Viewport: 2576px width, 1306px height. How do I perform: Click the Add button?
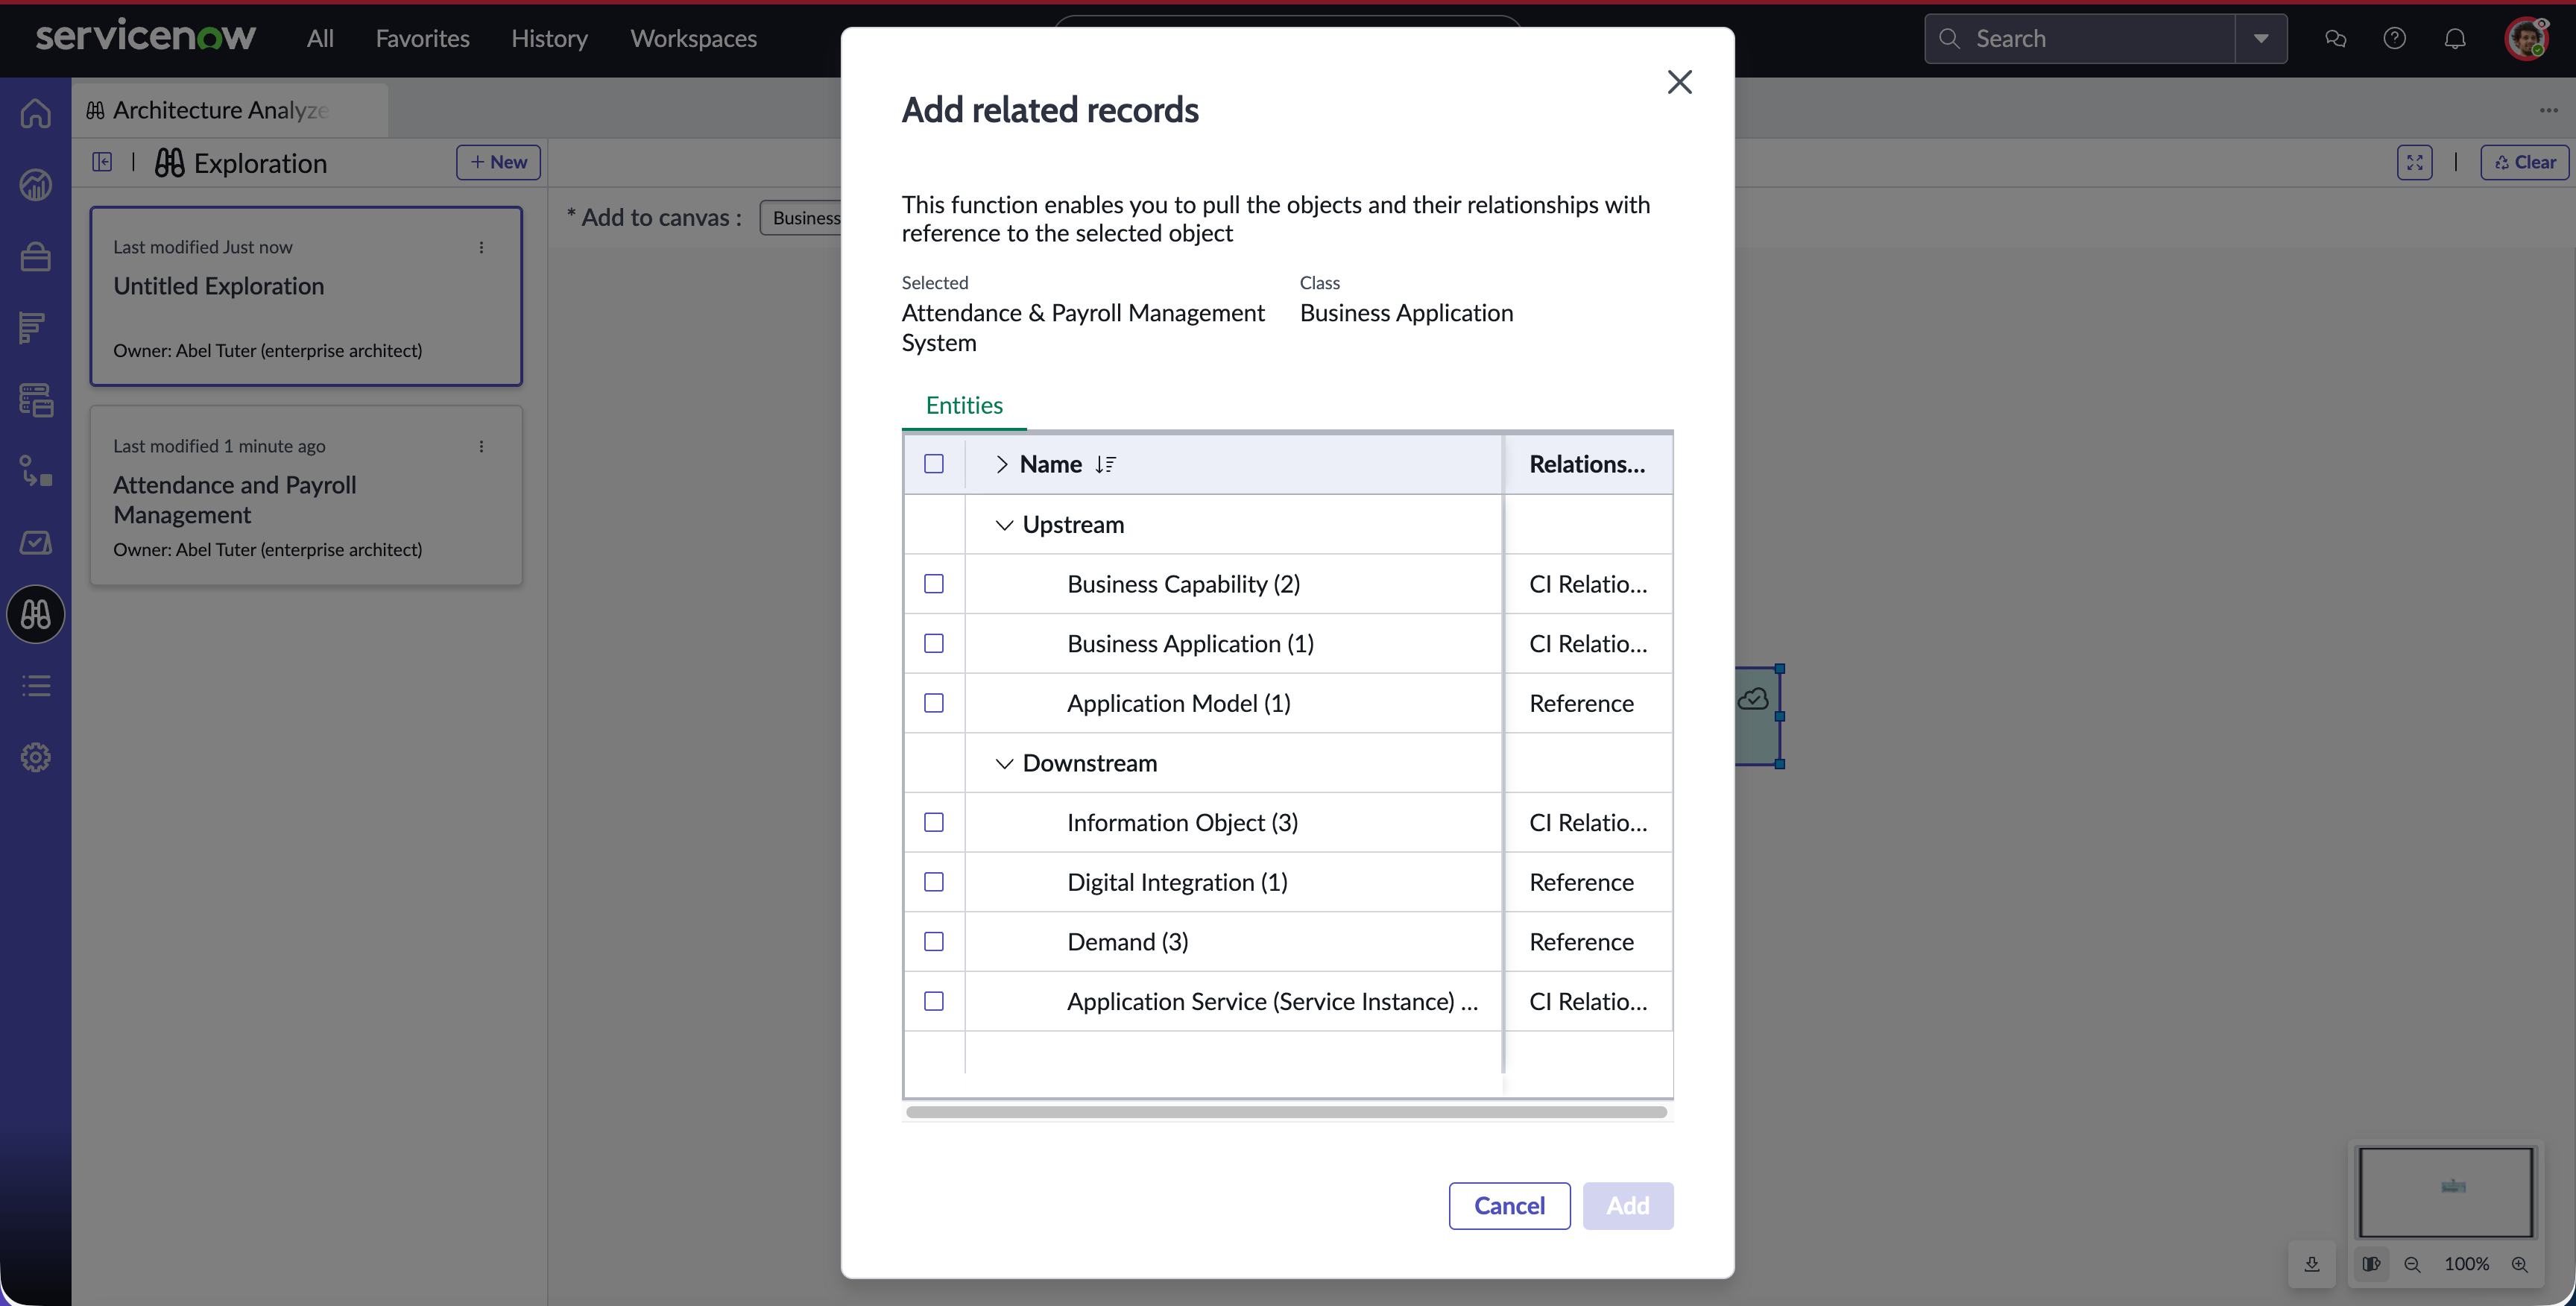click(x=1627, y=1206)
